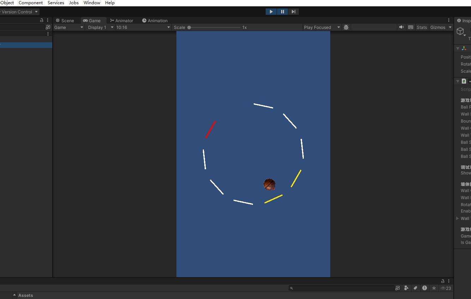471x299 pixels.
Task: Pause the running game
Action: point(282,12)
